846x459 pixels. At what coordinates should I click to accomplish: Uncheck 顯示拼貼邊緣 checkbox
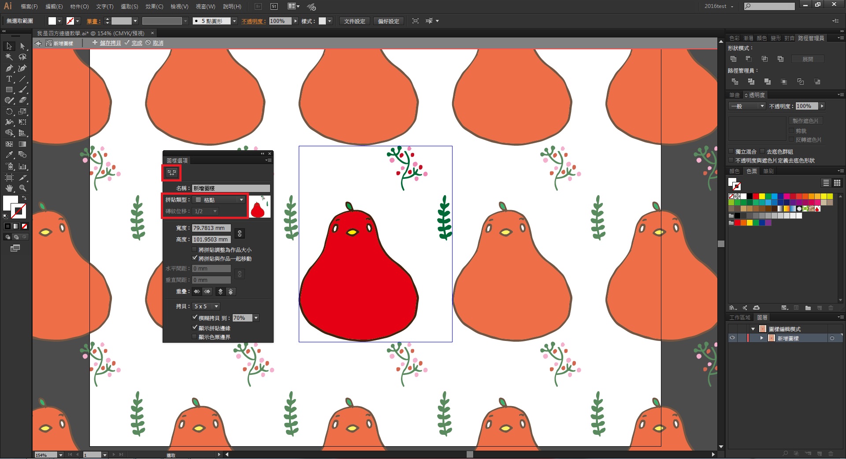pos(195,328)
